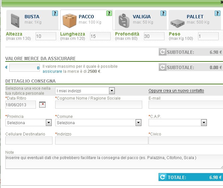
Task: Select the PACCO shipment tab
Action: (x=86, y=20)
